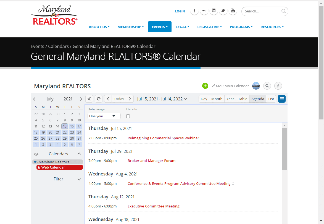Open the Membership navigation menu
The height and width of the screenshot is (224, 324).
pyautogui.click(x=131, y=27)
